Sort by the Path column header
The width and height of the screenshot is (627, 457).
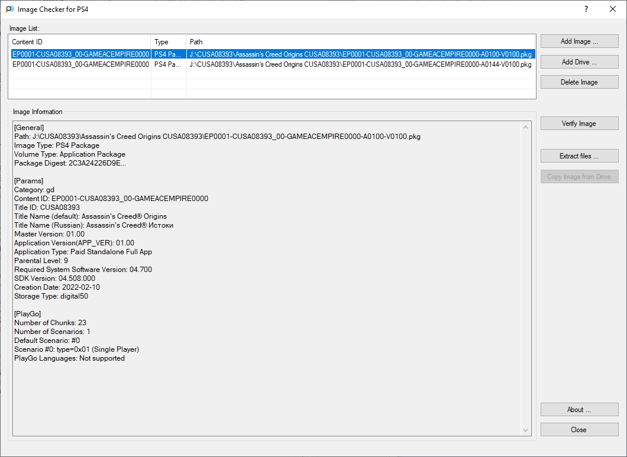tap(361, 41)
